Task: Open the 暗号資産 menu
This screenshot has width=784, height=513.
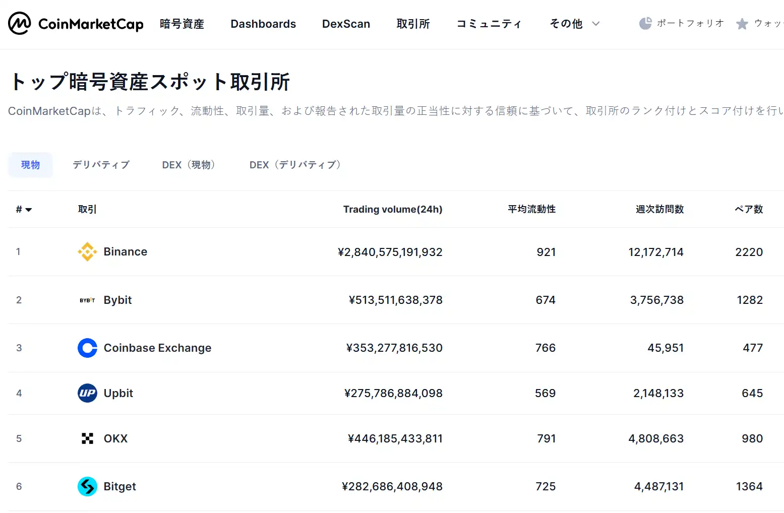Action: coord(182,24)
